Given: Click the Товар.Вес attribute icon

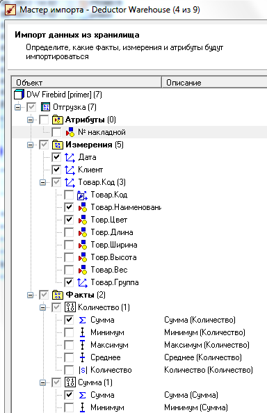Looking at the screenshot, I should point(83,270).
